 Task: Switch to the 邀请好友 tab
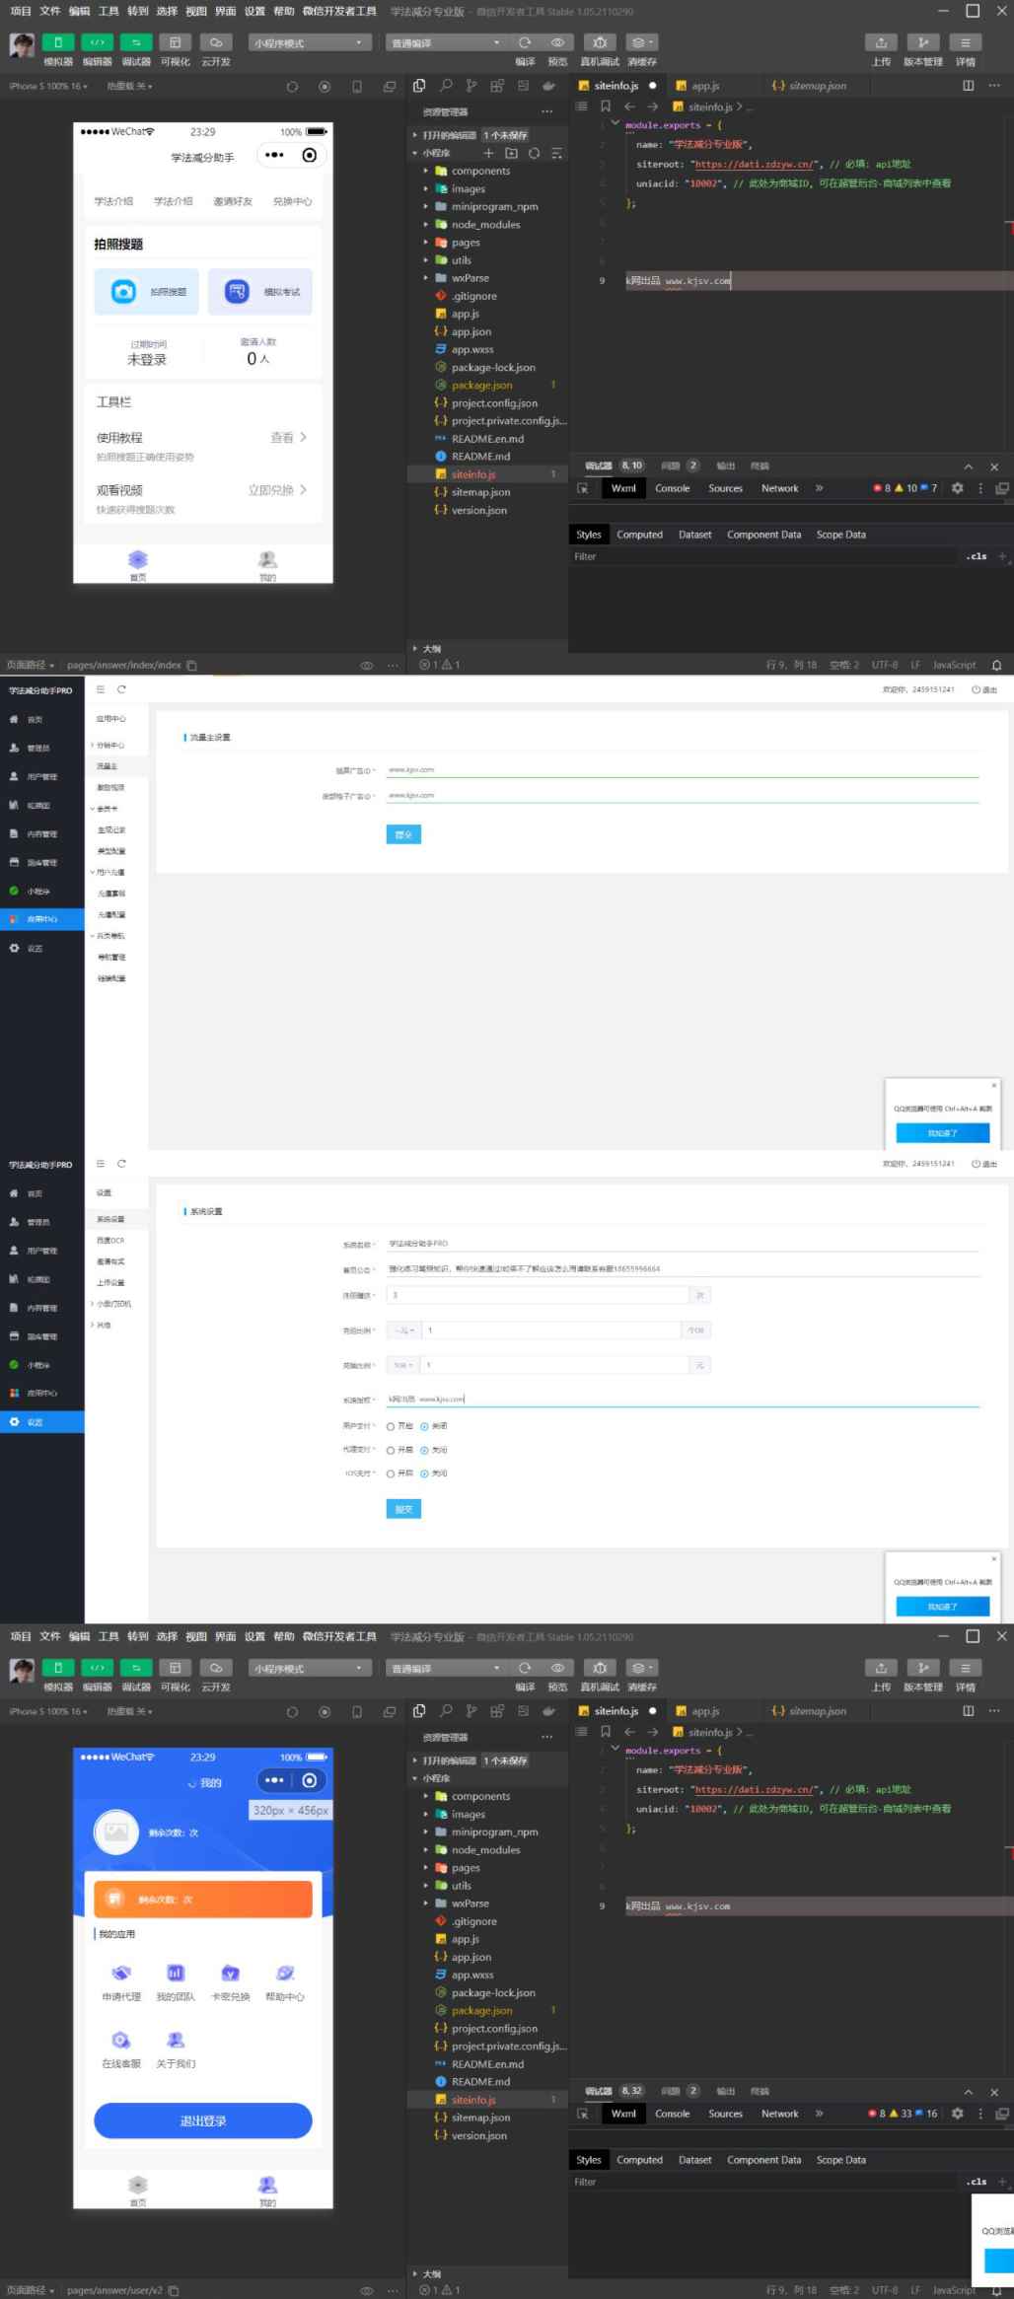point(233,201)
